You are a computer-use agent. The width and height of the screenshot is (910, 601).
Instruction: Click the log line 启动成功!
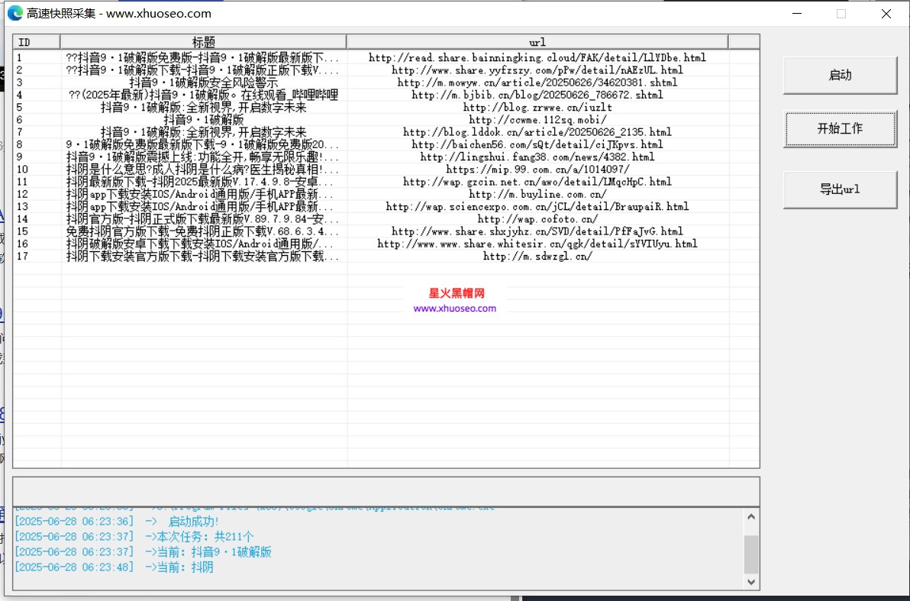(117, 522)
